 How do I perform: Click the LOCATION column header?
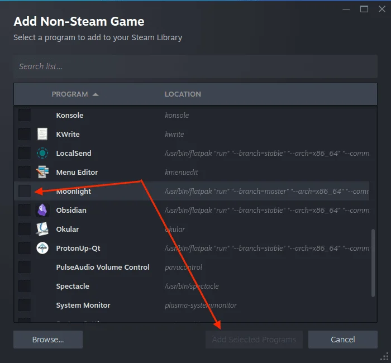(183, 94)
